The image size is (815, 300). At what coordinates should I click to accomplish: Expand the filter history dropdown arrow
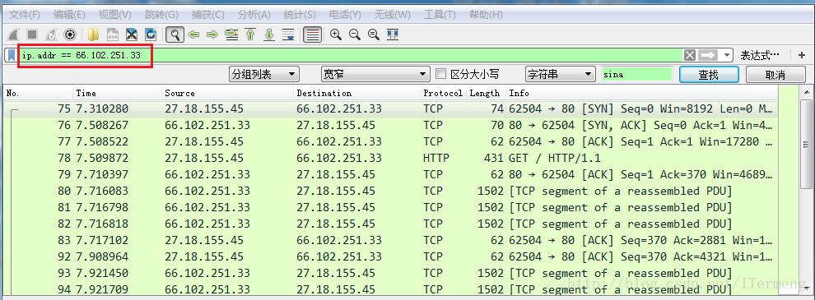726,56
